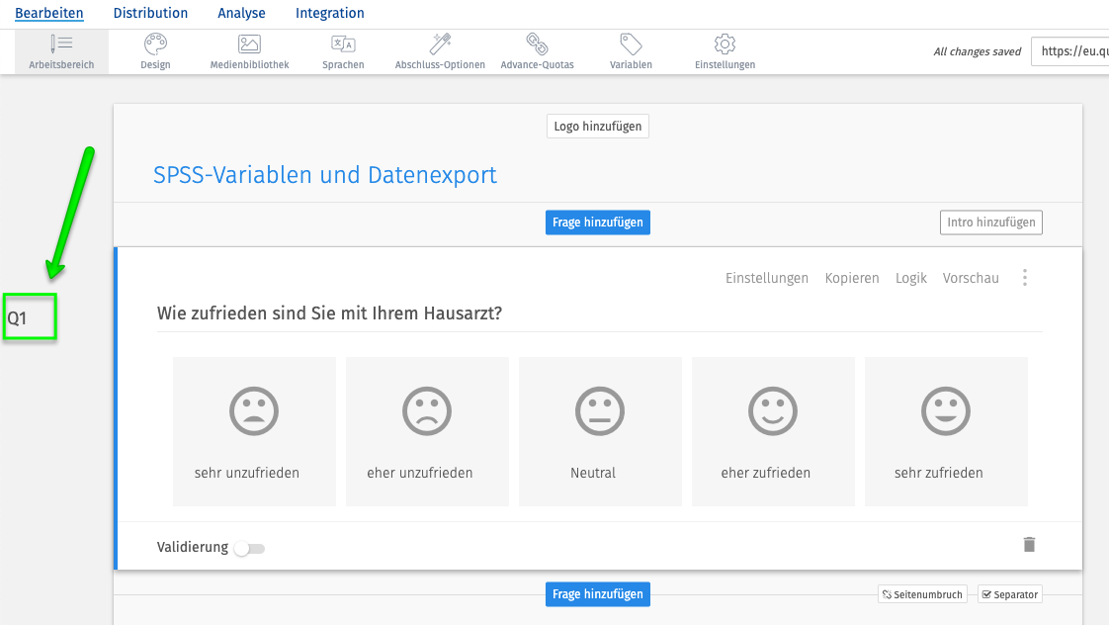Select the neutral smiley face

point(600,411)
